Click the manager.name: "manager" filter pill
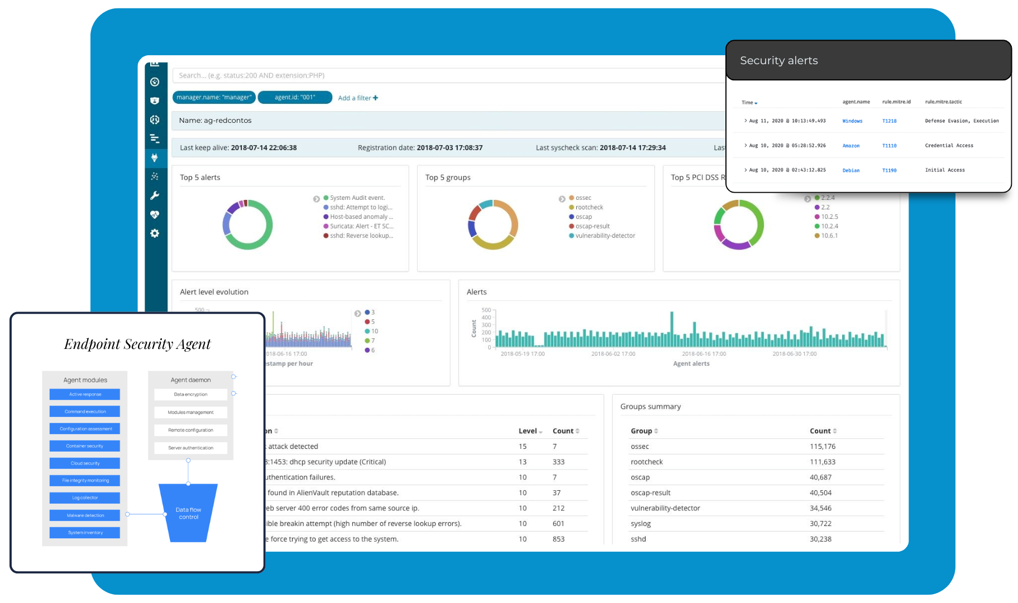 214,97
